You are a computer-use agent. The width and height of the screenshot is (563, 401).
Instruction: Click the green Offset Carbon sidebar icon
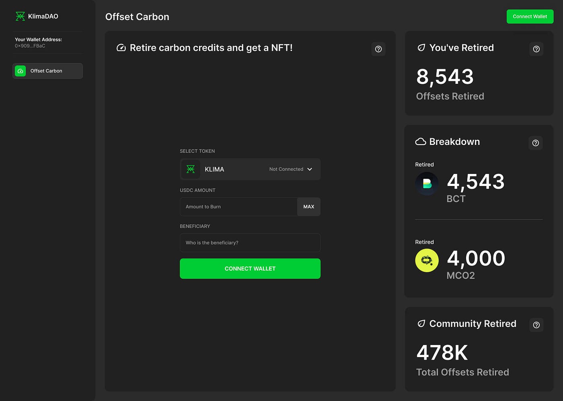[20, 71]
